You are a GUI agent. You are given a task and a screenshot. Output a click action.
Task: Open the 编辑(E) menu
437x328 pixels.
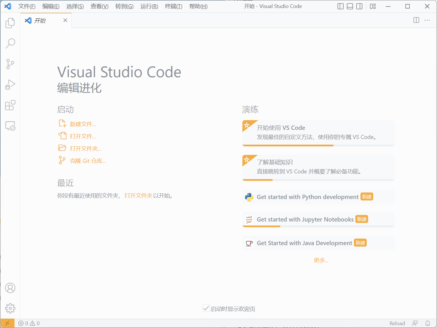pyautogui.click(x=51, y=6)
